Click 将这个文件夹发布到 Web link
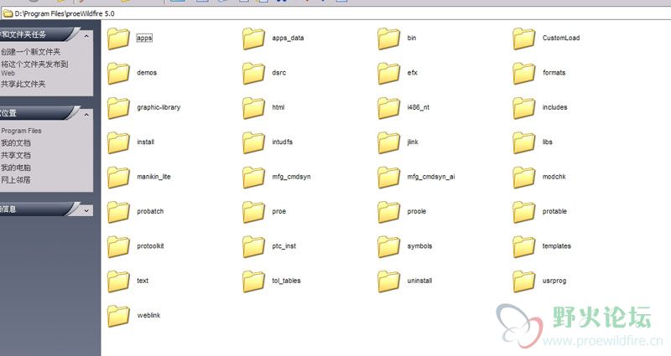Viewport: 671px width, 356px height. pos(34,68)
